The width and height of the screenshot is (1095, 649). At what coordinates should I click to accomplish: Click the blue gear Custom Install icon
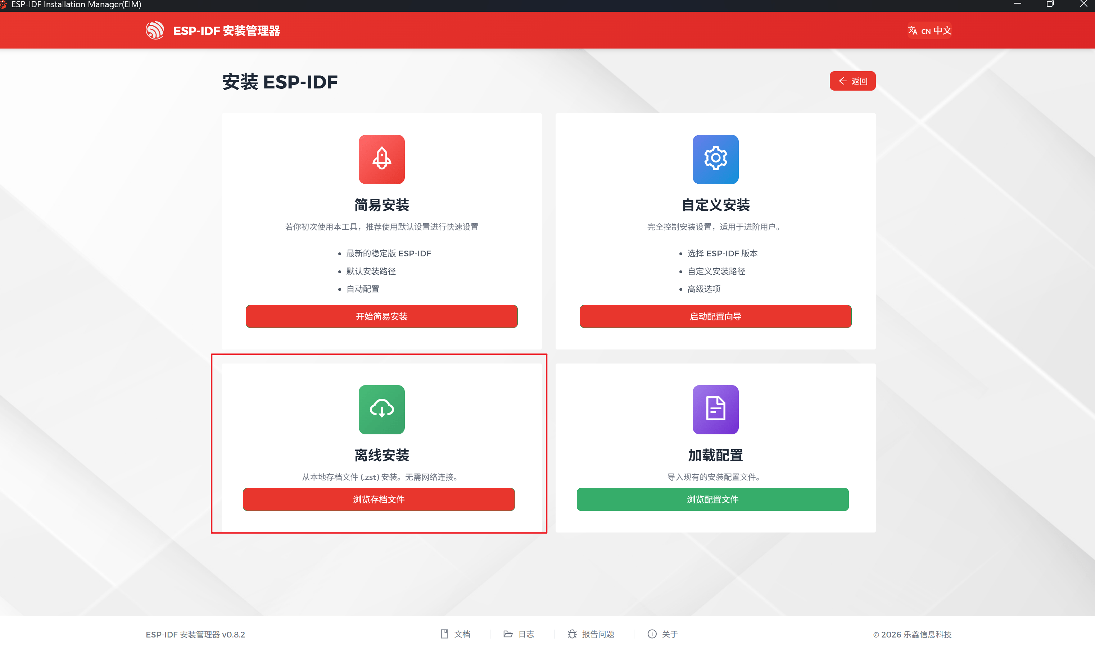click(x=715, y=159)
